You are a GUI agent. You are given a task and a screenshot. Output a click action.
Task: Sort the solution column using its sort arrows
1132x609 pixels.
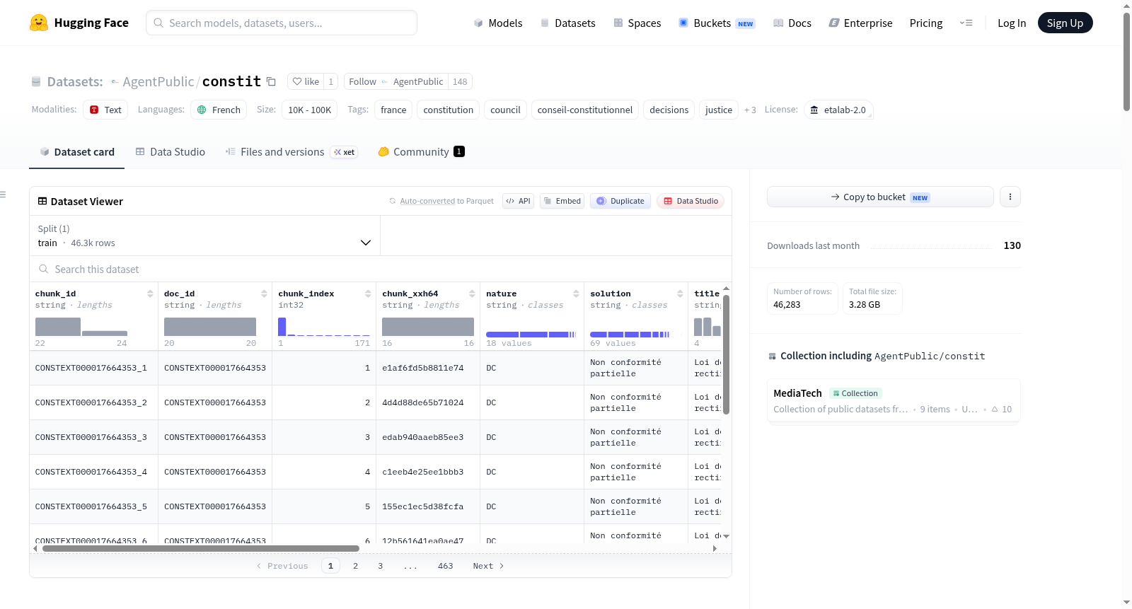coord(680,294)
